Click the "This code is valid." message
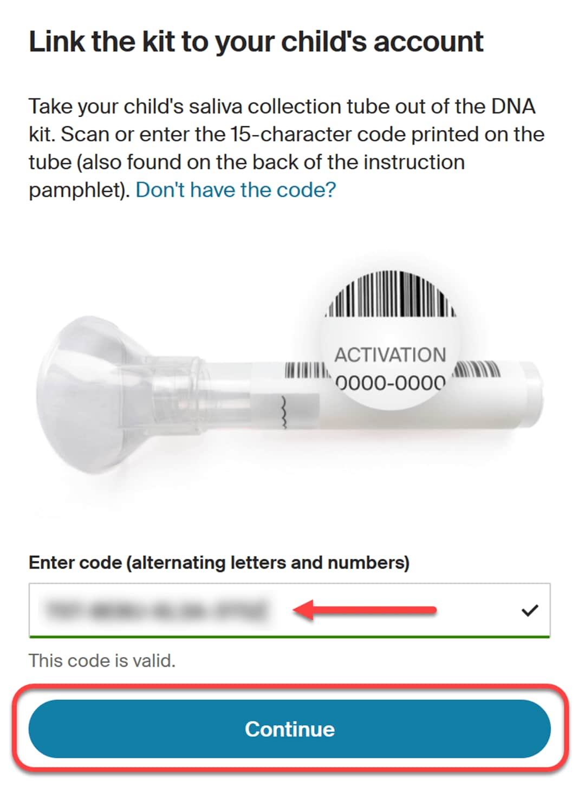Viewport: 585px width, 786px height. coord(102,661)
